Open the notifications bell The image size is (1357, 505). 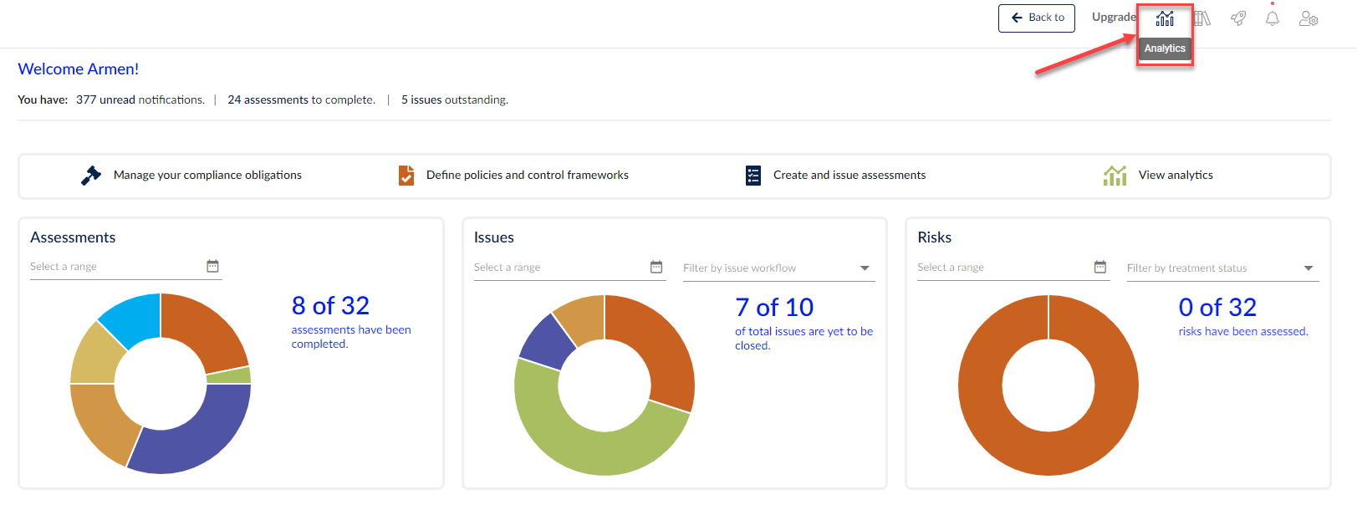(x=1272, y=18)
